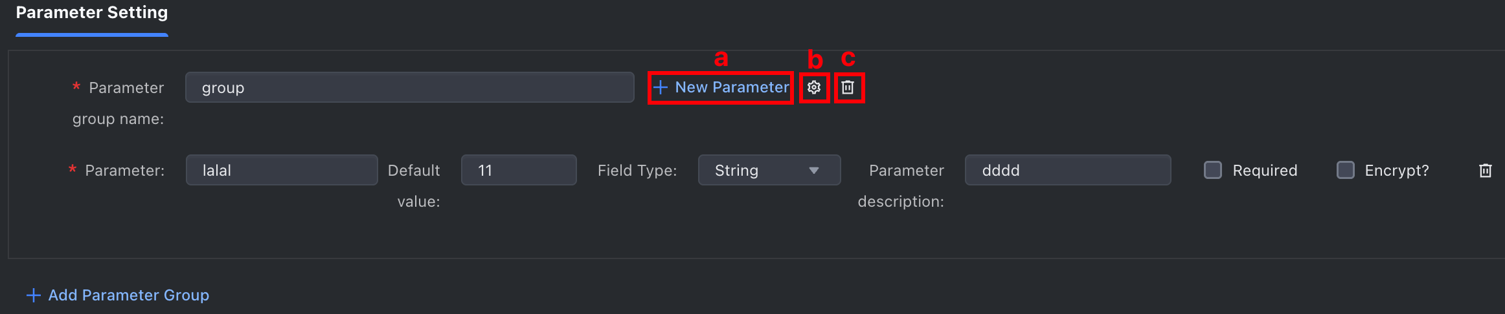Image resolution: width=1505 pixels, height=314 pixels.
Task: Click the Parameter group name label
Action: [118, 103]
